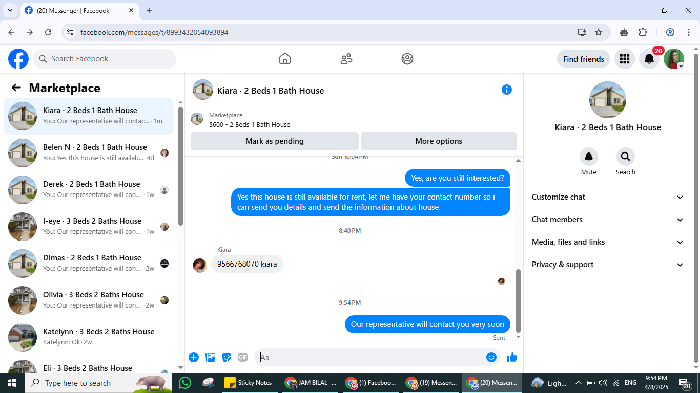700x393 pixels.
Task: Expand the Customize chat section
Action: (x=607, y=197)
